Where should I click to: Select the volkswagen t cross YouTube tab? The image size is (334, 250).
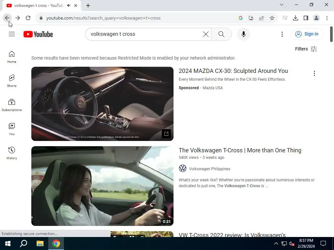38,6
